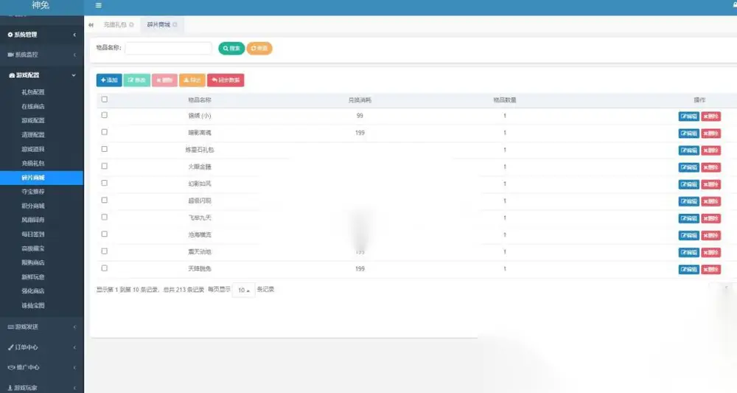Click the red sync data (同步数据) button
This screenshot has height=393, width=737.
click(x=226, y=80)
